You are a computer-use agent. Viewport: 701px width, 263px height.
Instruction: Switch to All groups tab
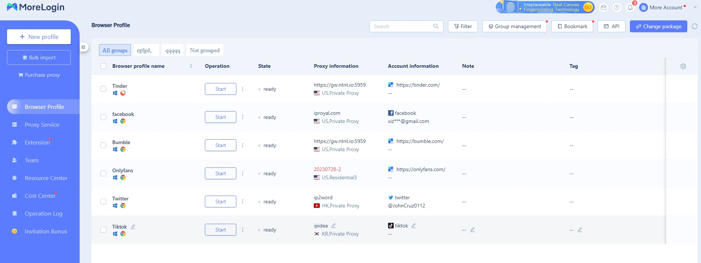click(x=115, y=50)
